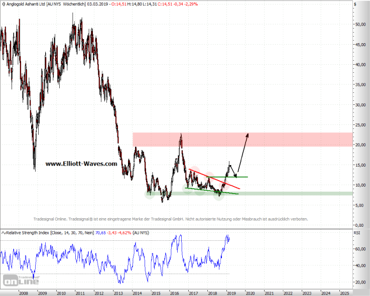370x296 pixels.
Task: Click the dollar currency symbol on price axis
Action: pyautogui.click(x=355, y=5)
